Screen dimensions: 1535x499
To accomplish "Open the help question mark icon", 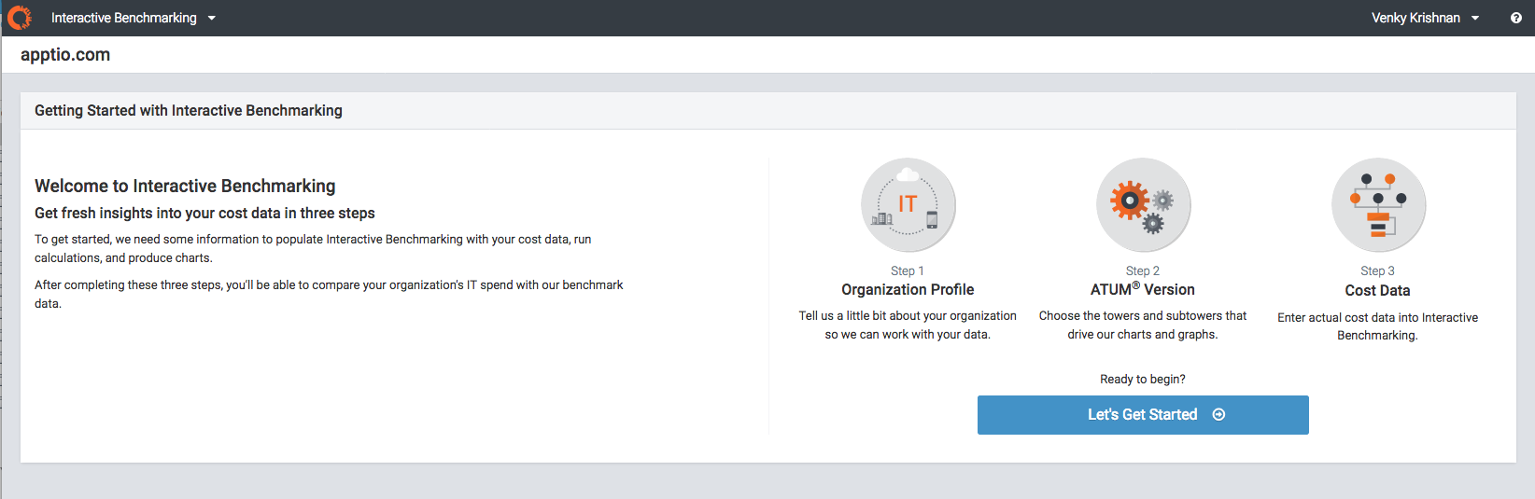I will click(x=1516, y=18).
